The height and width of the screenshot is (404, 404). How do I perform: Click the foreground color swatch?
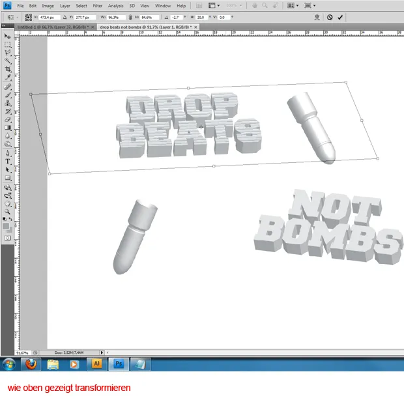[6, 225]
